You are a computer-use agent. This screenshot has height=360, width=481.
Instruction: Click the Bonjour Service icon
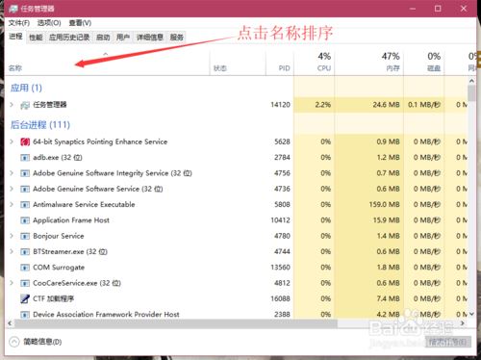pyautogui.click(x=25, y=236)
